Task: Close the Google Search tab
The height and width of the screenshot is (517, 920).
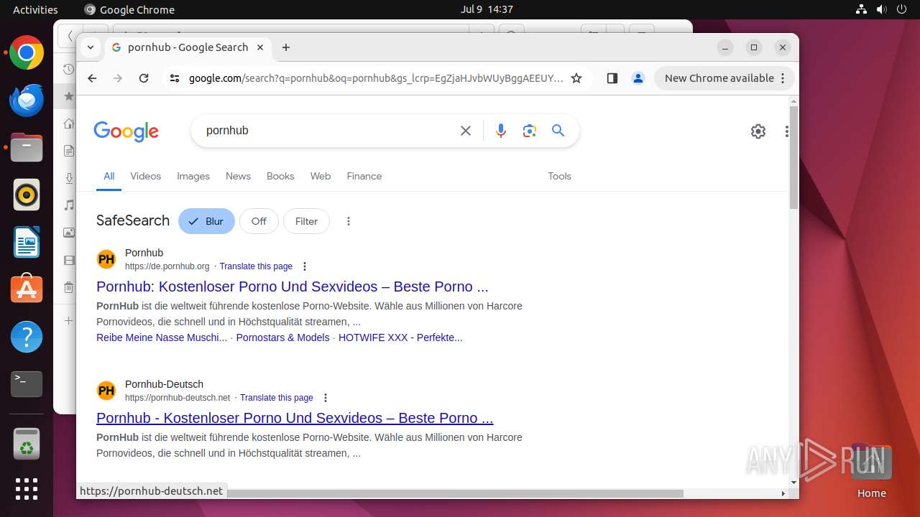Action: (x=260, y=47)
